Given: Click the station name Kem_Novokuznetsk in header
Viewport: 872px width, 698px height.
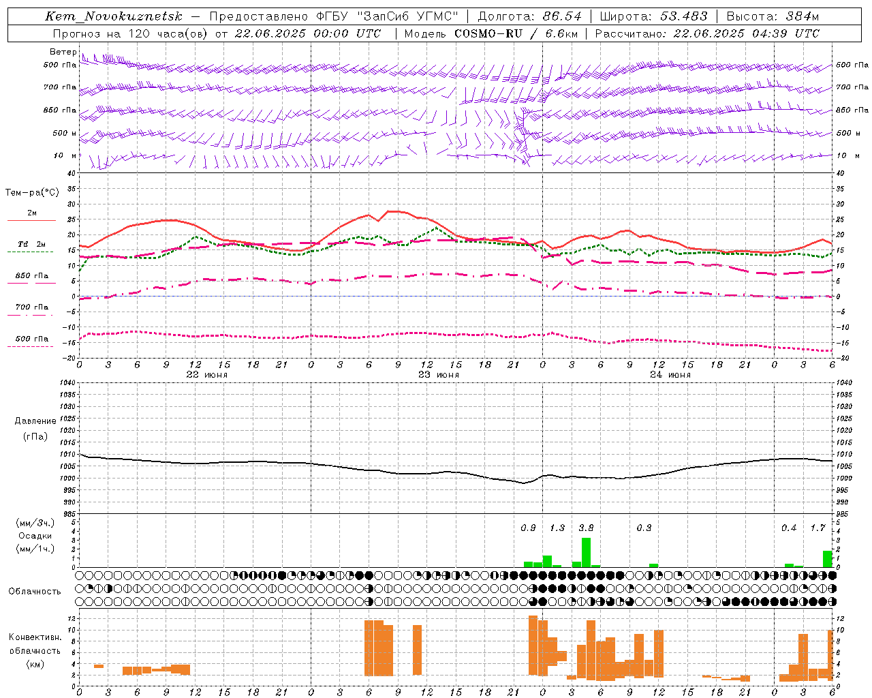Looking at the screenshot, I should coord(114,16).
